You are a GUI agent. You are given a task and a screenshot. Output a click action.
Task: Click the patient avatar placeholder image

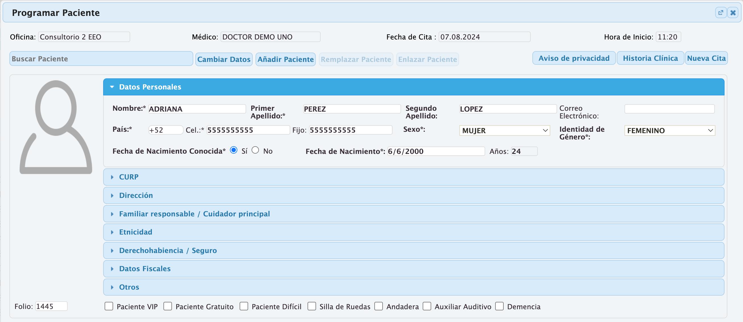click(x=56, y=127)
